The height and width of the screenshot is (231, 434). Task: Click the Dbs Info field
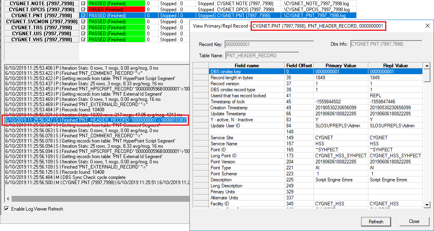386,44
